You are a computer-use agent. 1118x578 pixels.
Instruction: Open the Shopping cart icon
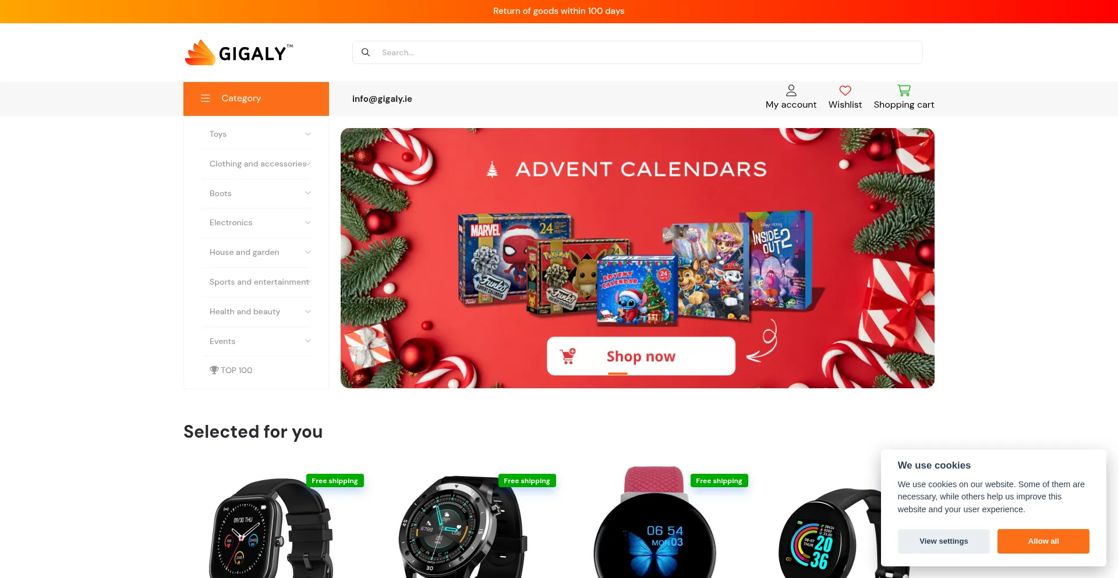coord(904,90)
